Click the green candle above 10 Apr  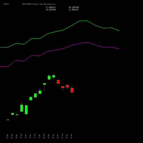[x=22, y=108]
